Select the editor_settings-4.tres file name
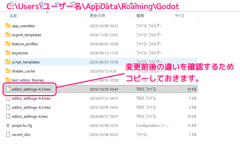240x144 pixels. tap(30, 116)
